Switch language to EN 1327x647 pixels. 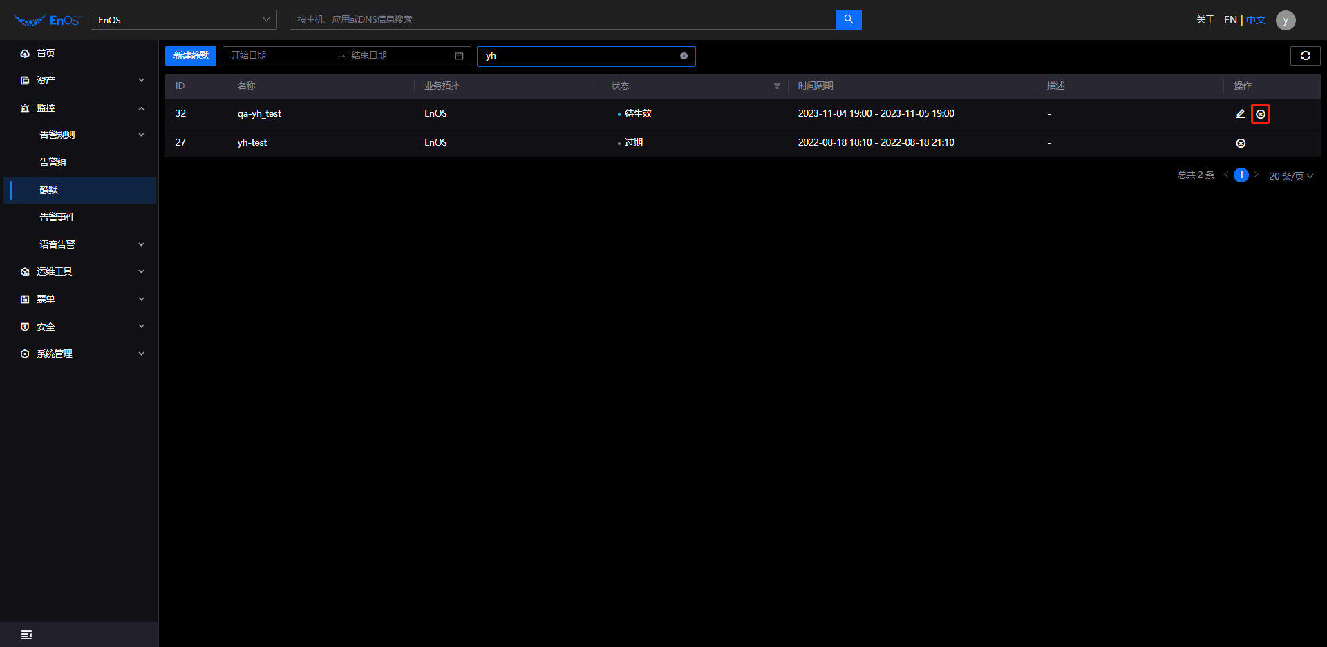(x=1230, y=20)
